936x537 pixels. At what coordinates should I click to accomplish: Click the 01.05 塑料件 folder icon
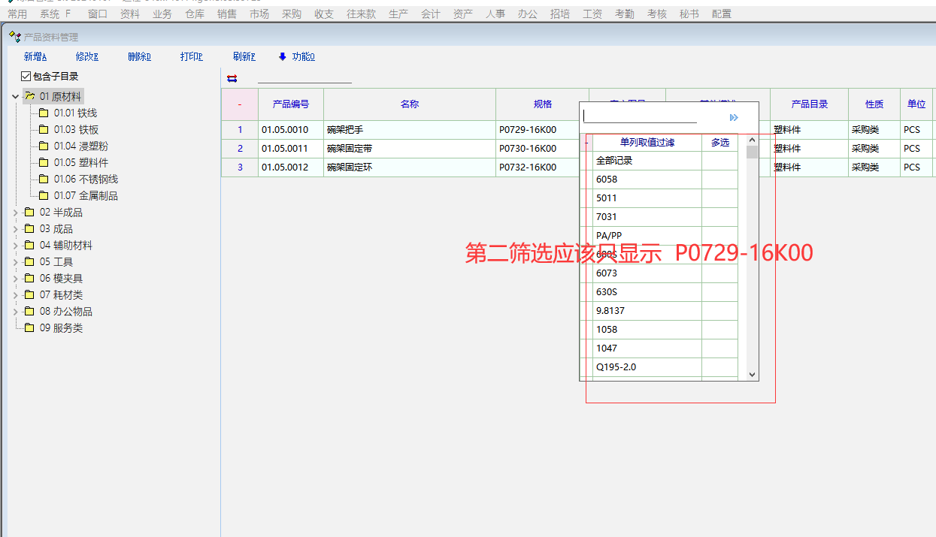click(44, 163)
